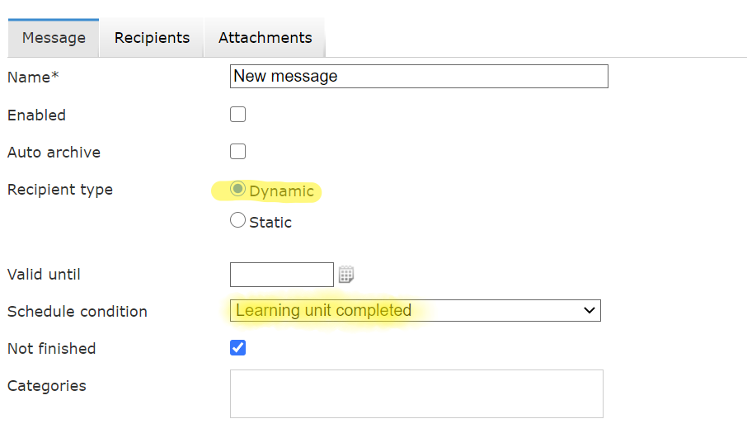Choose the Static recipient type radio button
The height and width of the screenshot is (433, 747).
(237, 220)
